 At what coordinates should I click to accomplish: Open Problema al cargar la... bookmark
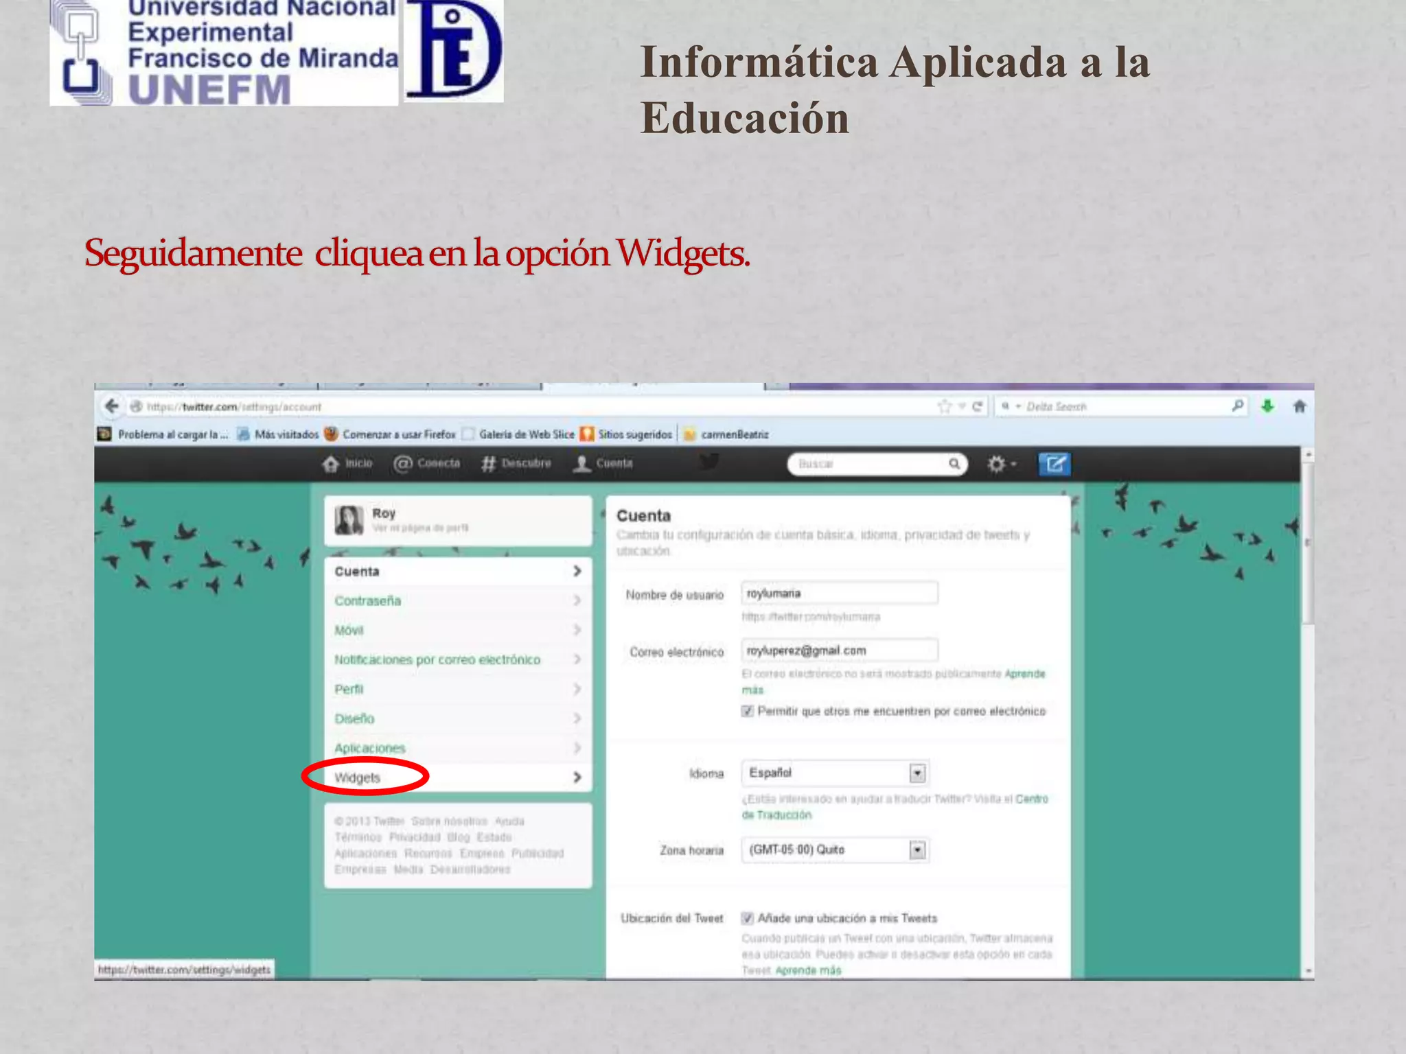[x=163, y=434]
